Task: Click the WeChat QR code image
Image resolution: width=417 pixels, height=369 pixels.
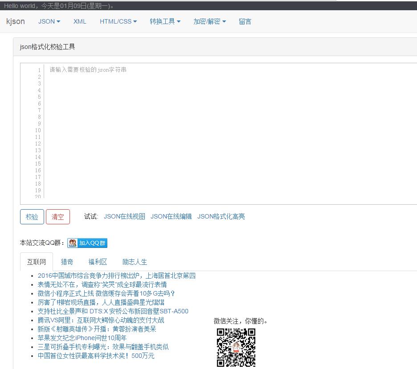Action: pyautogui.click(x=236, y=348)
